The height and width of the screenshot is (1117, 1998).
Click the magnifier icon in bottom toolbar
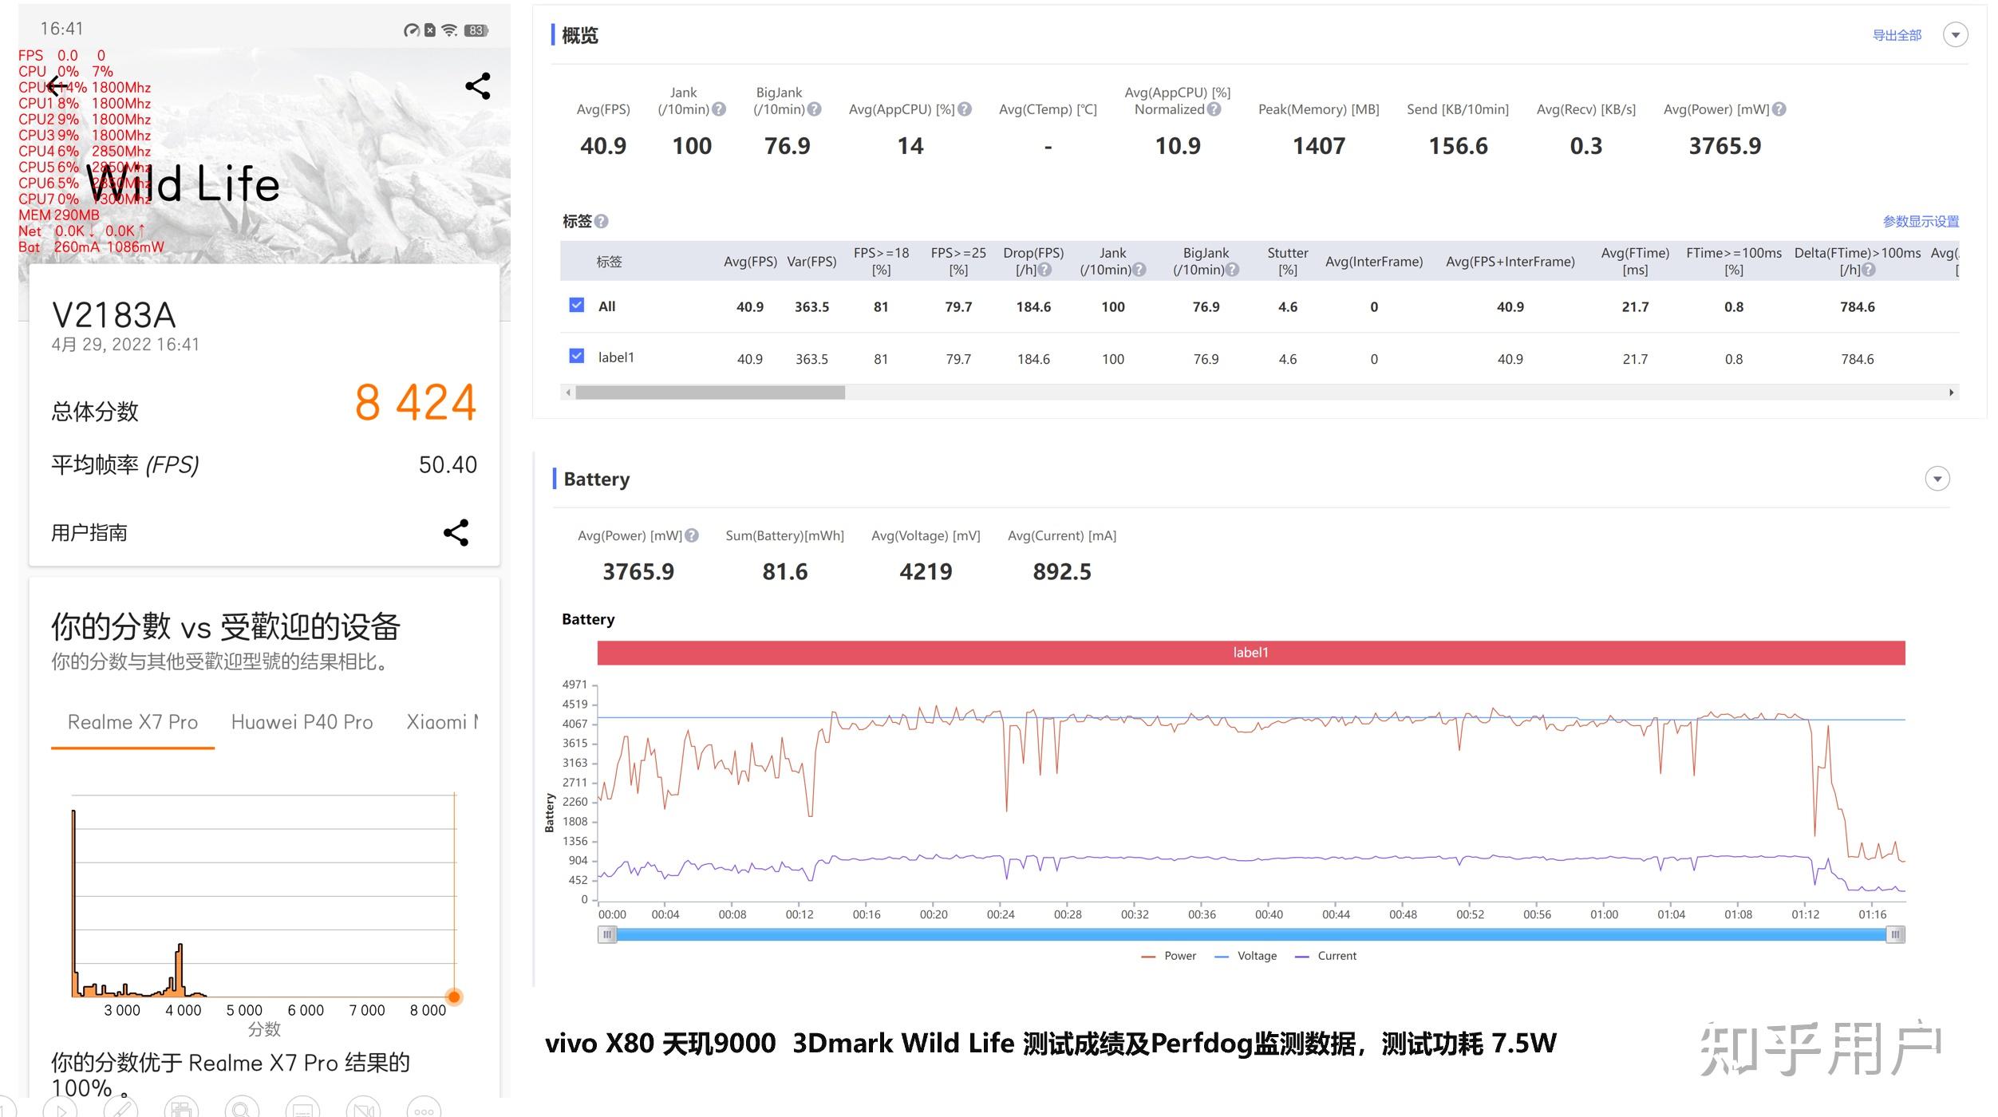tap(242, 1109)
